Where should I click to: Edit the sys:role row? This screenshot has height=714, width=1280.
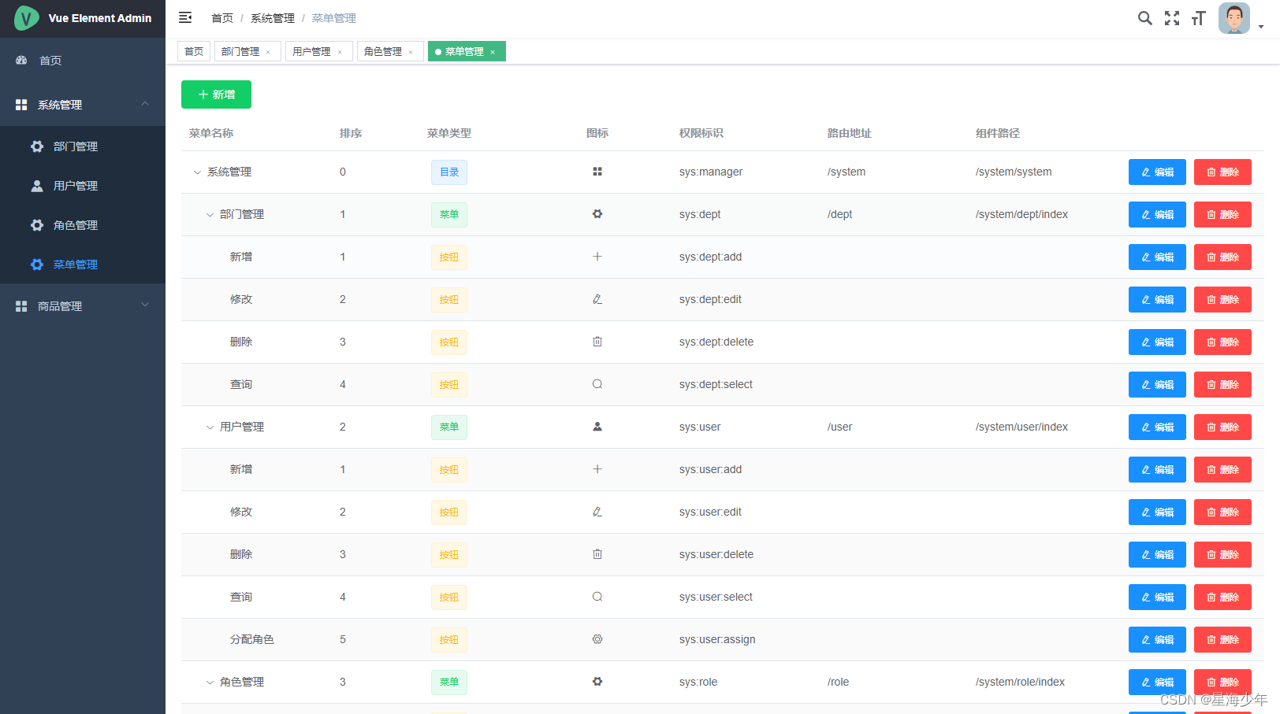tap(1157, 682)
